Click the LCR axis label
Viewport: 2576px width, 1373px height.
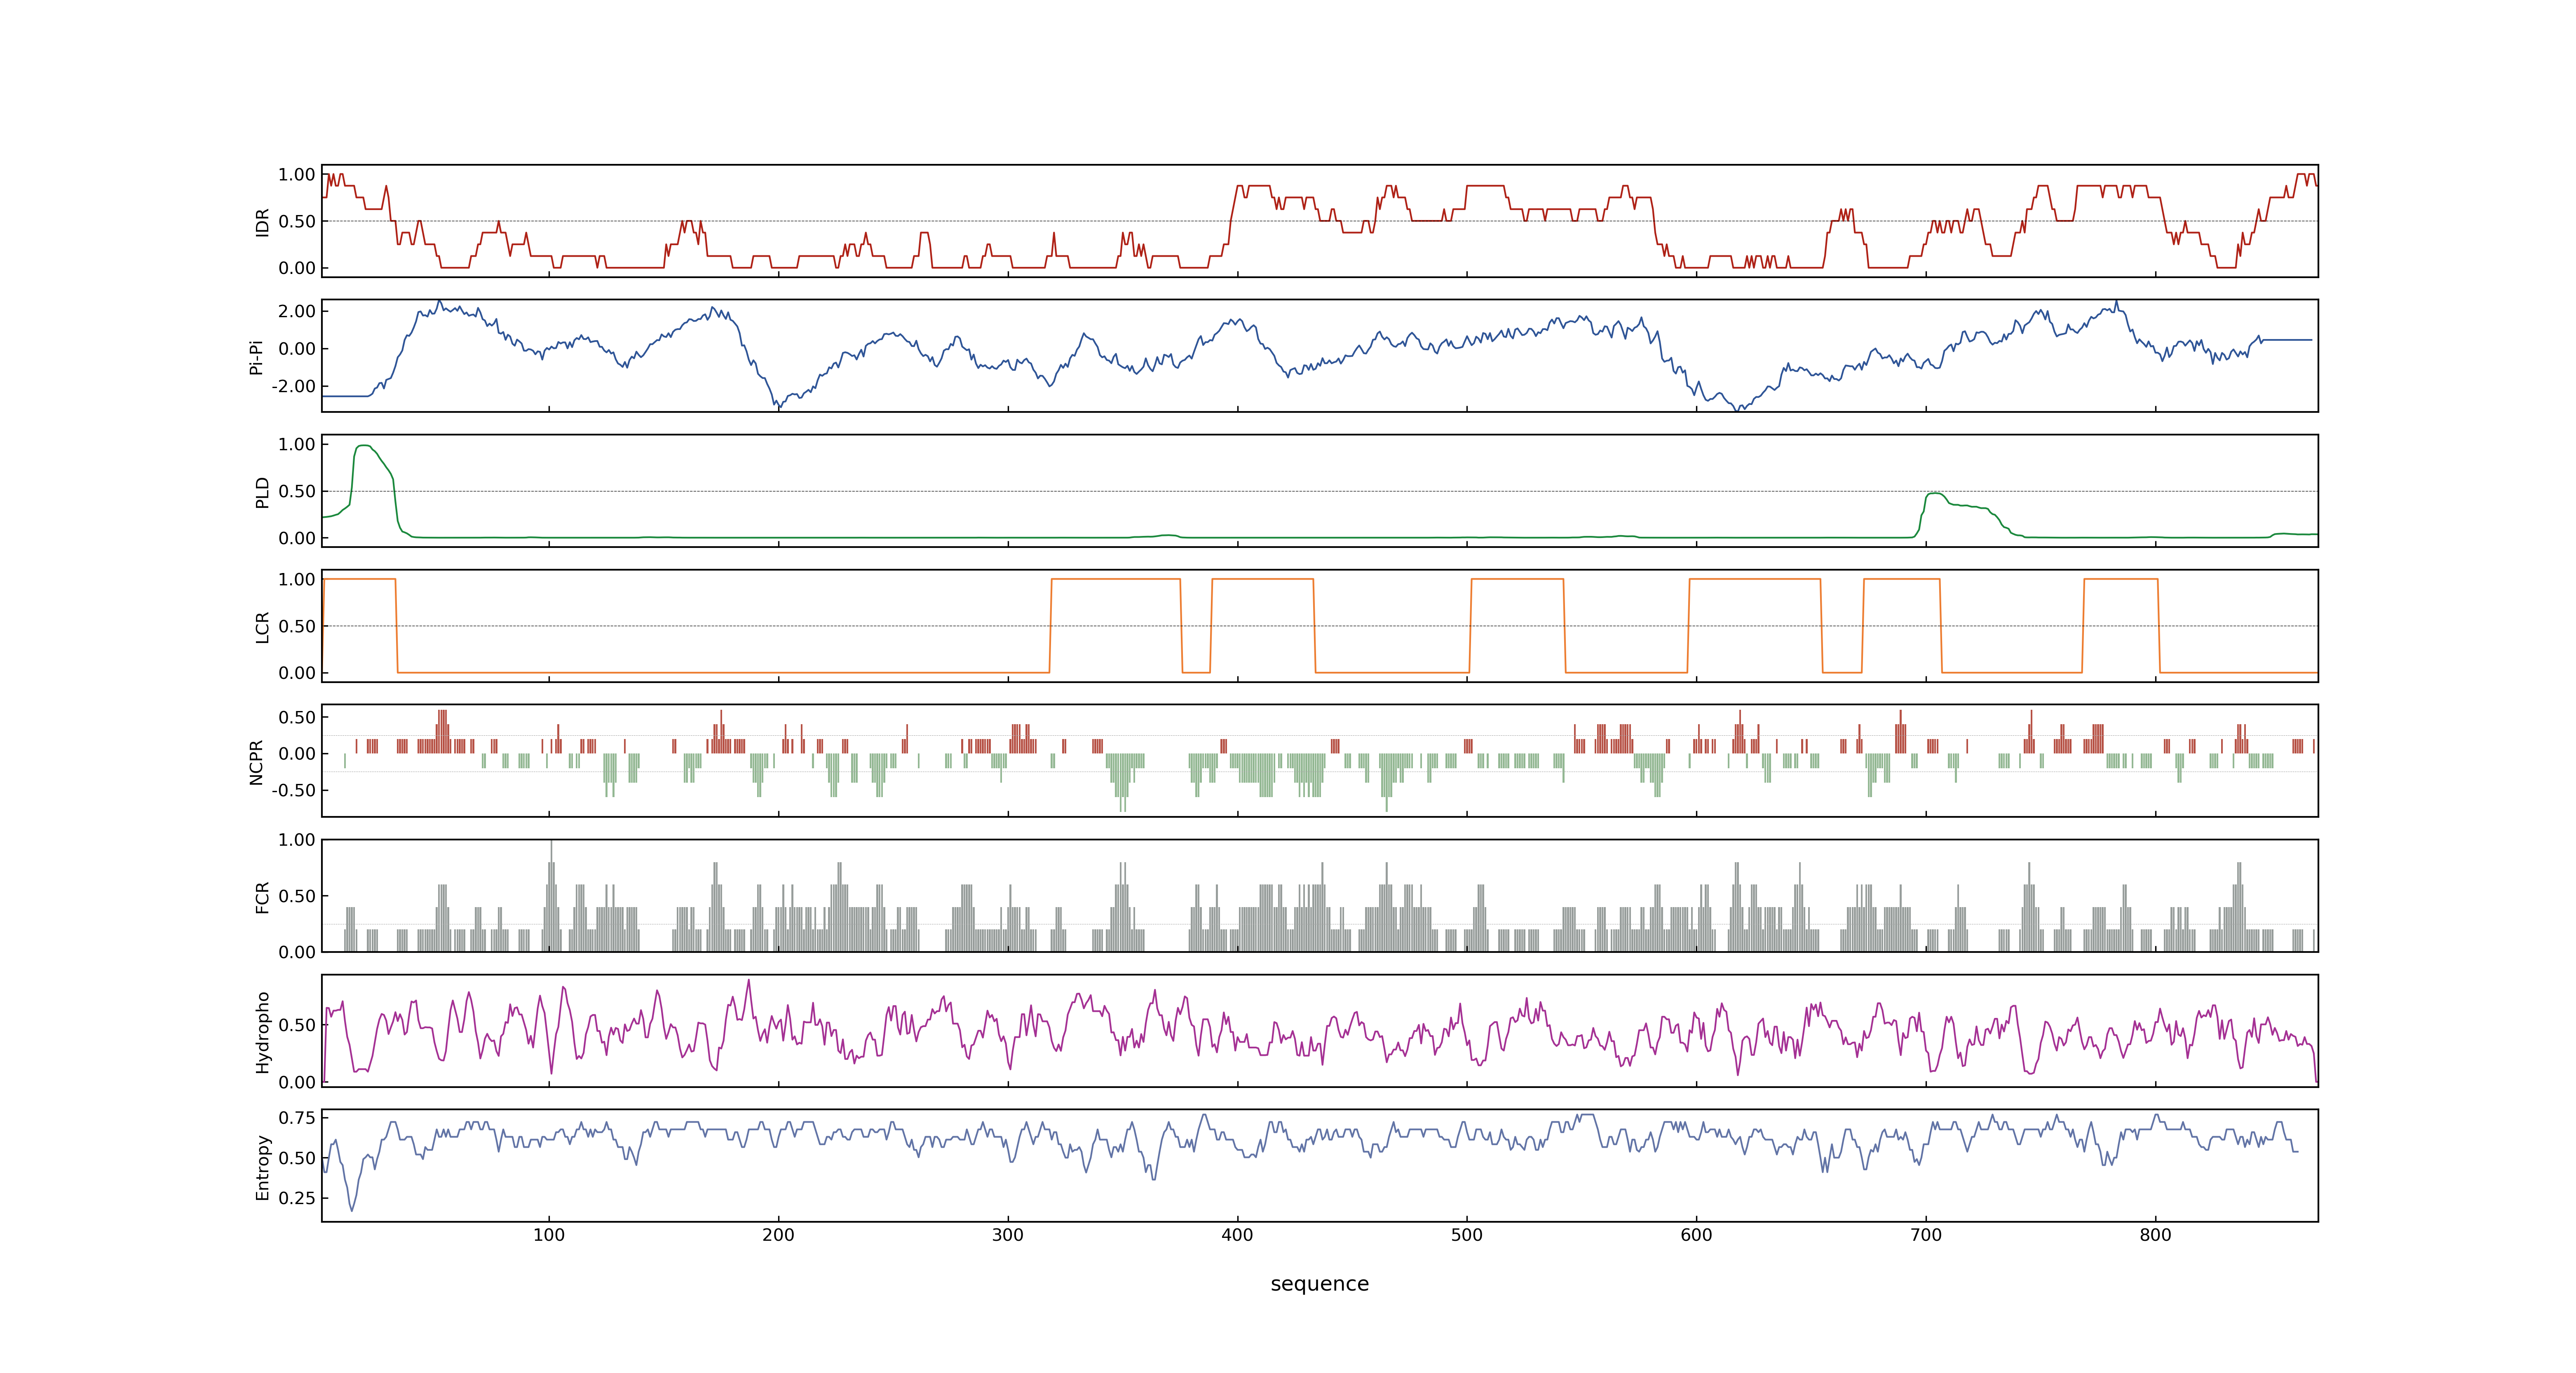(262, 627)
